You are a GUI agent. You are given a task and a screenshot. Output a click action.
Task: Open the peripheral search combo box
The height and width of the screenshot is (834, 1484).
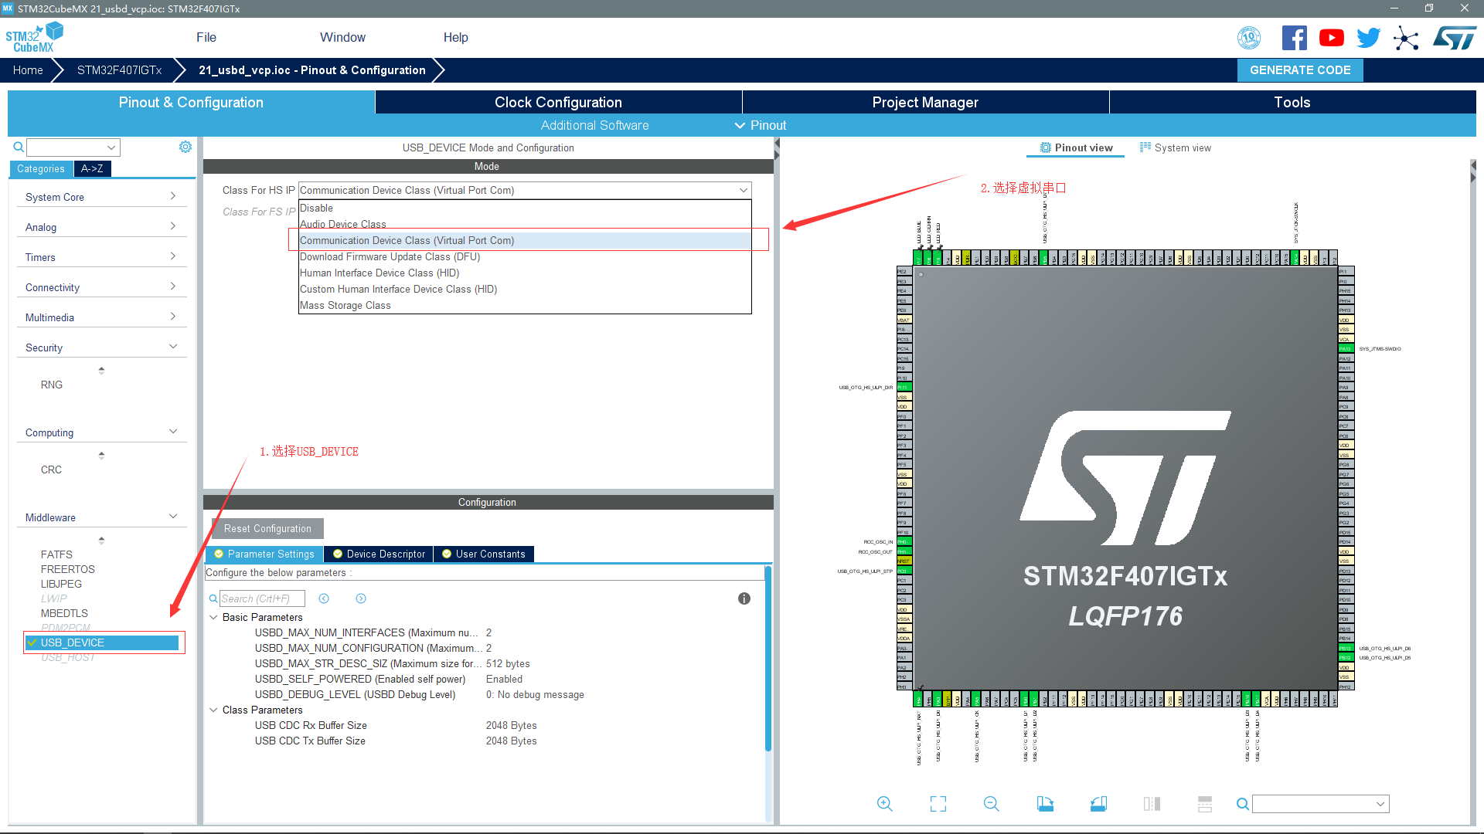point(73,147)
